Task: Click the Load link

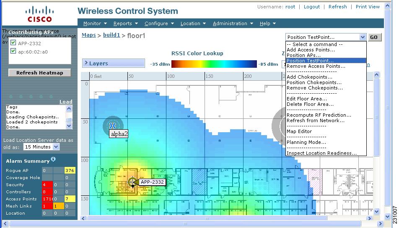Action: (x=66, y=102)
